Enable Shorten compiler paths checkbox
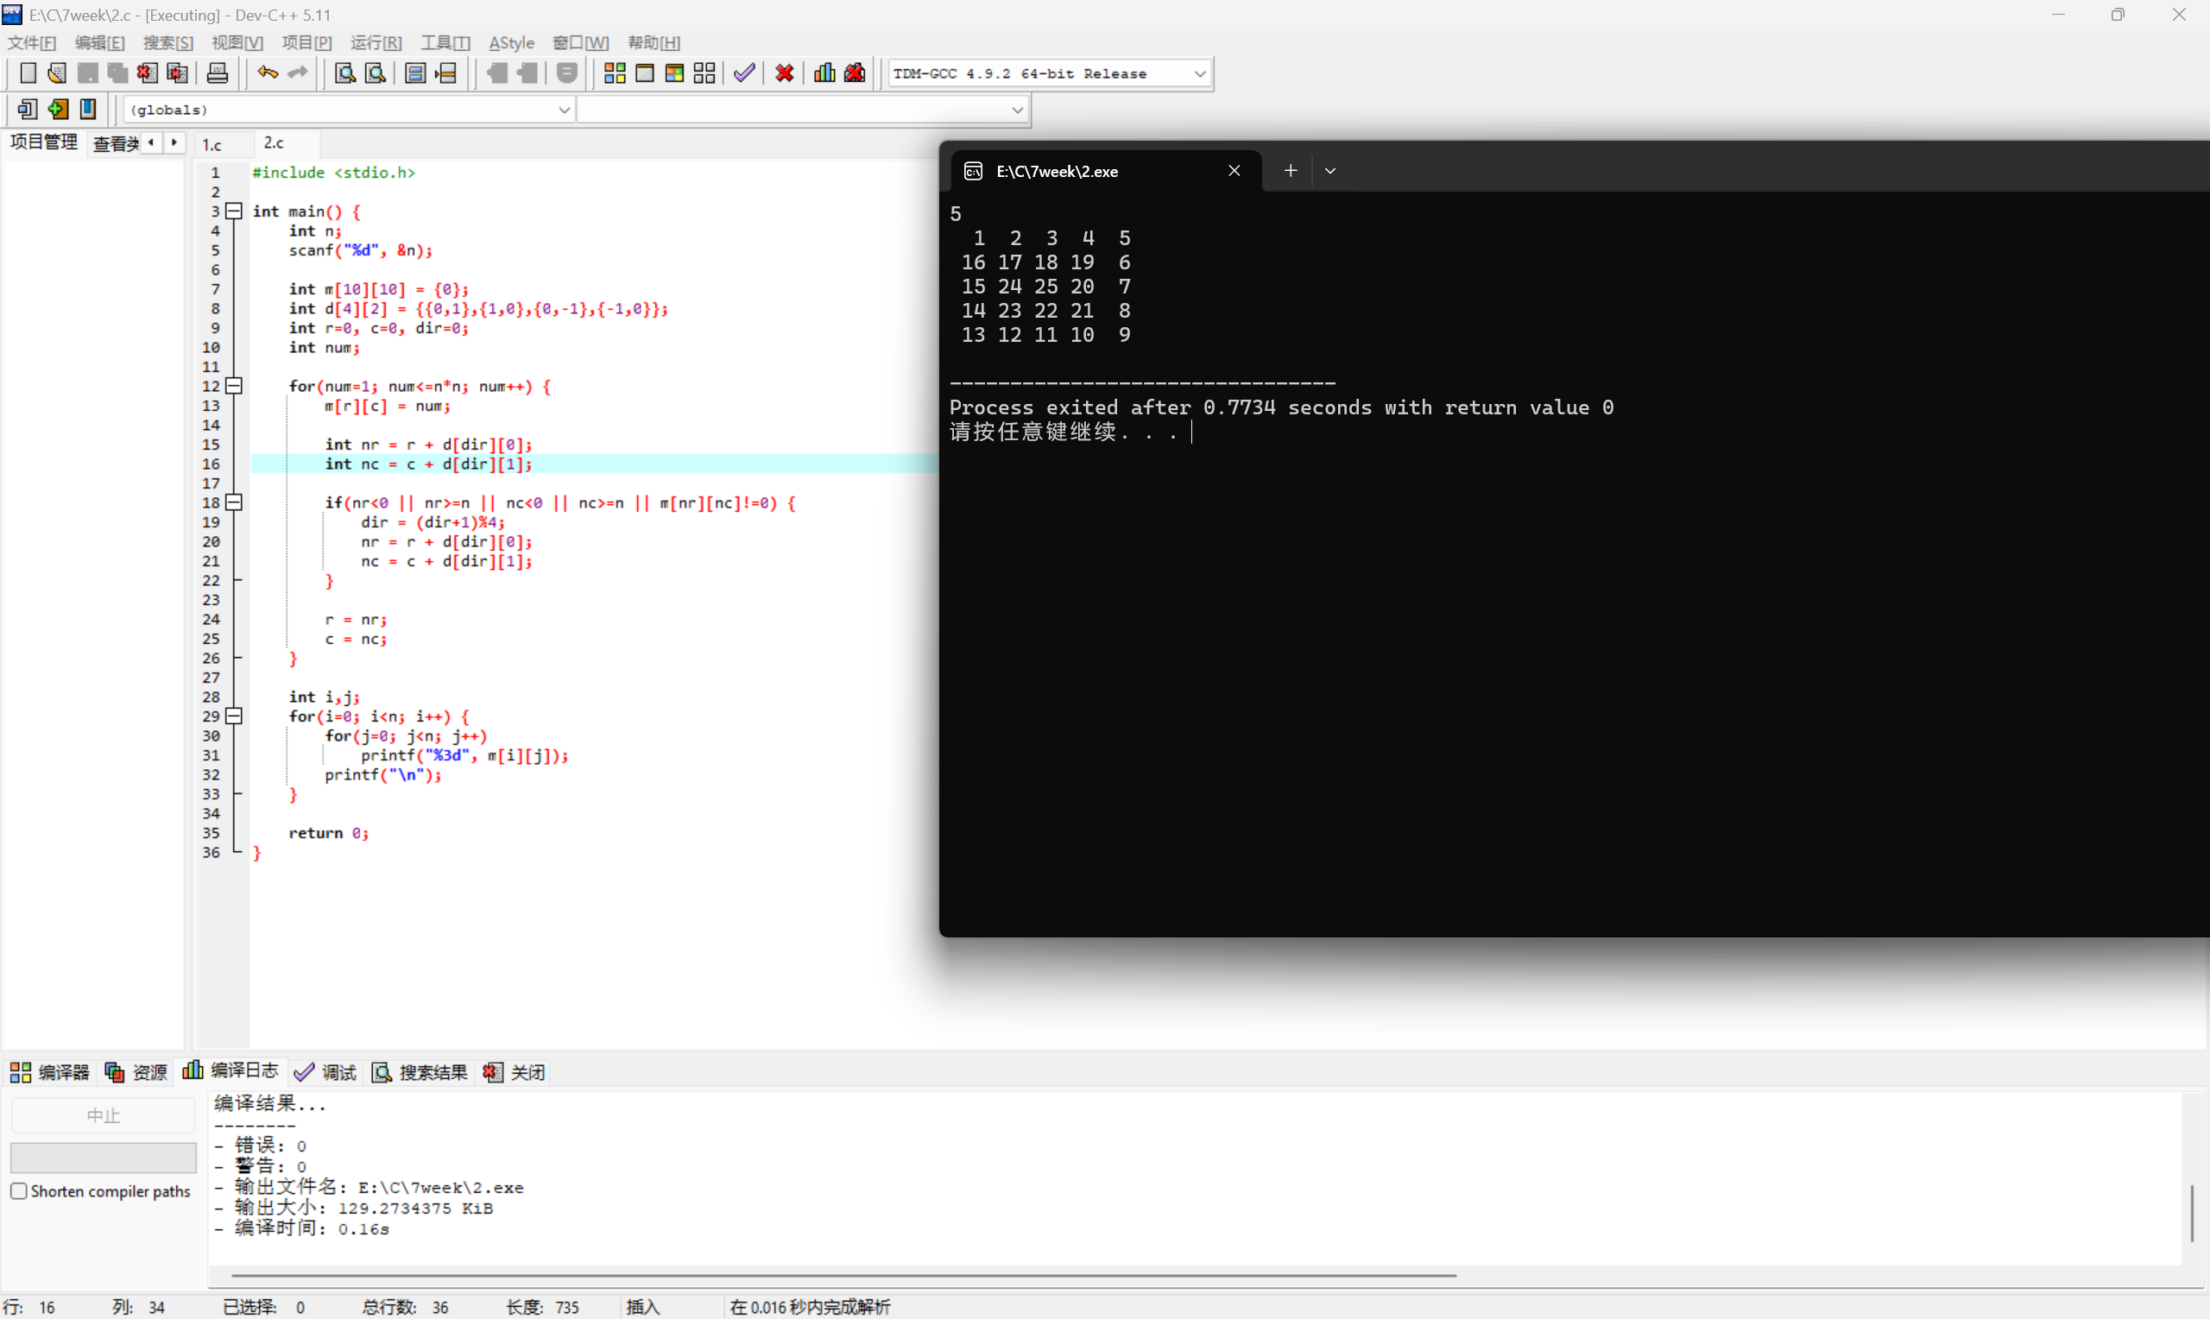 (19, 1191)
